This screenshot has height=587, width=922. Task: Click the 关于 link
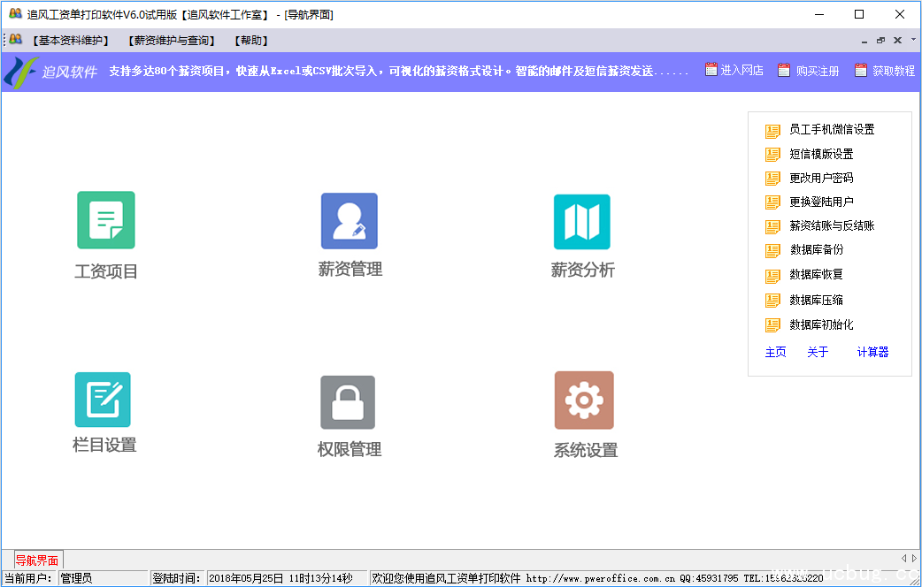818,352
